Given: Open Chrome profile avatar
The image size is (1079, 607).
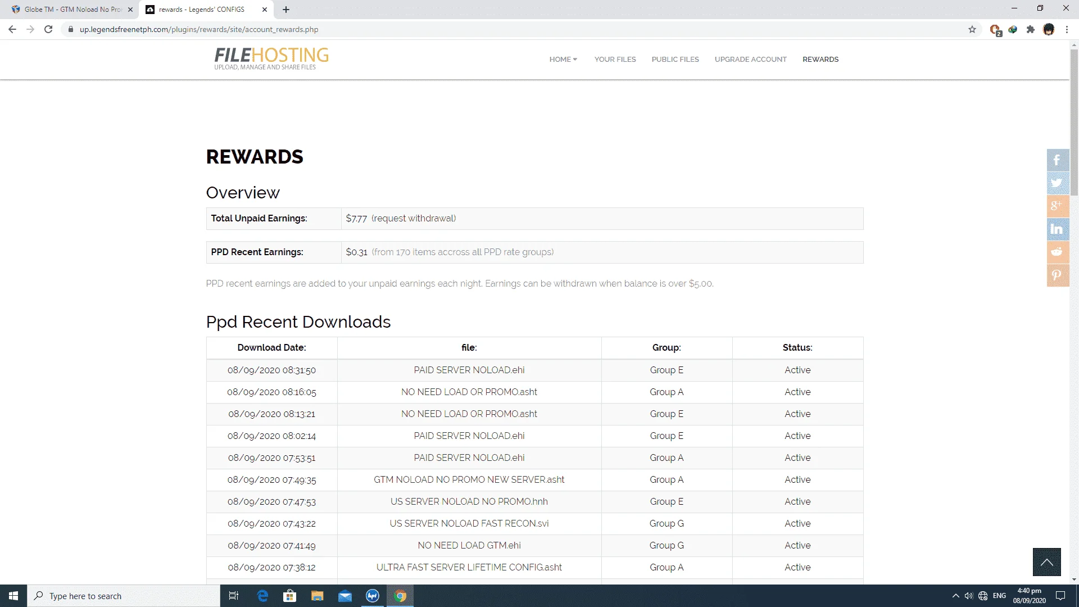Looking at the screenshot, I should (x=1049, y=29).
